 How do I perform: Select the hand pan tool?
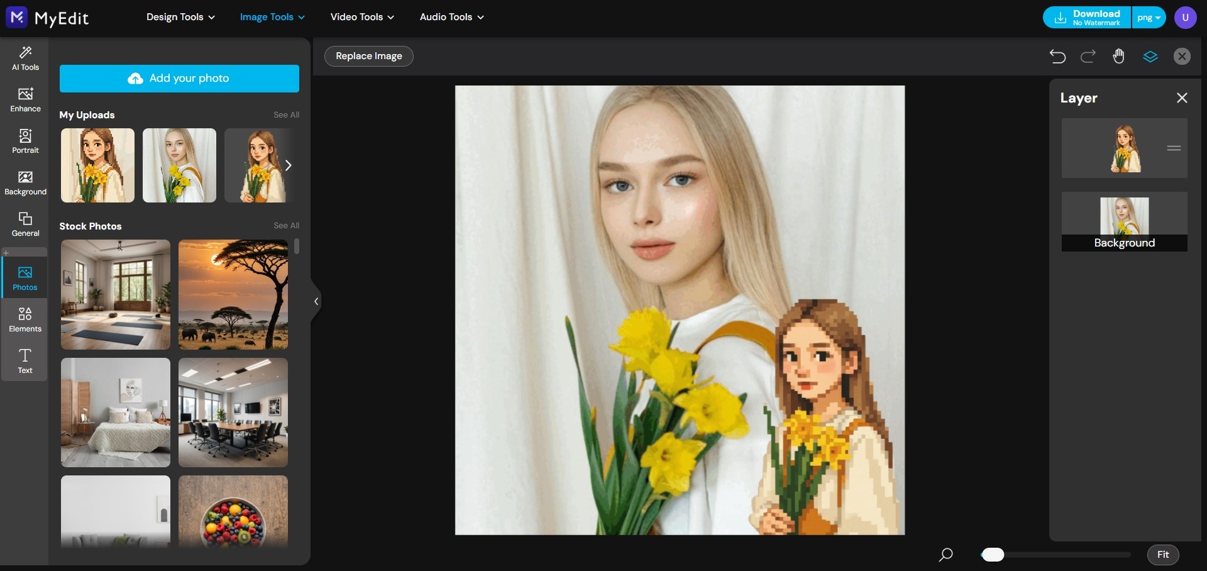(1118, 56)
